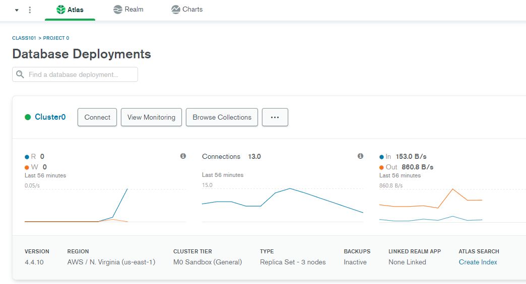Click the Connections 13.0 label

pos(231,156)
